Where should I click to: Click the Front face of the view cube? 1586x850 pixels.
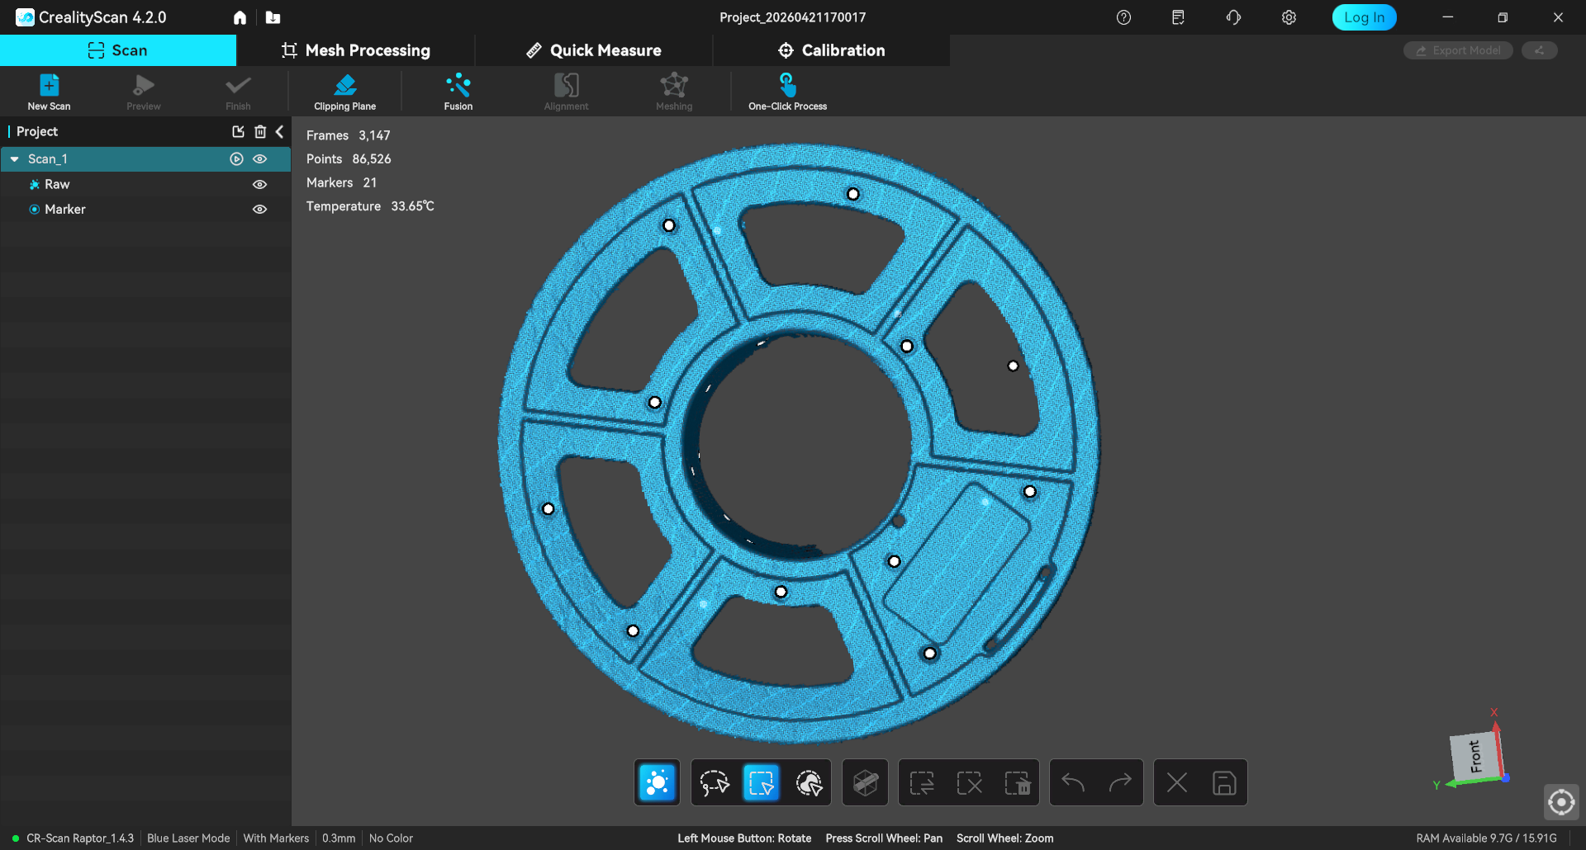[x=1474, y=756]
